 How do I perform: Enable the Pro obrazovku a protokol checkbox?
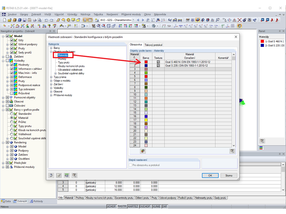pyautogui.click(x=131, y=165)
